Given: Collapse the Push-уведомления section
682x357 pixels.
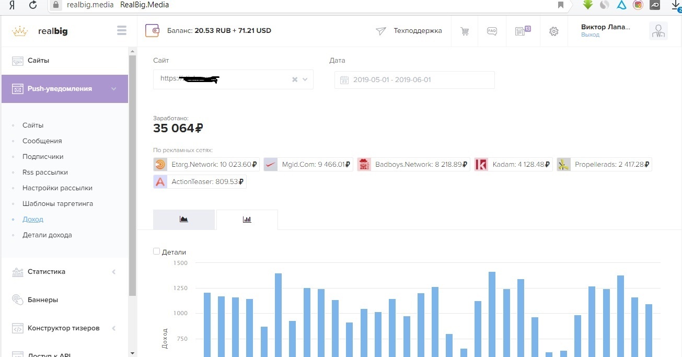Looking at the screenshot, I should [x=114, y=89].
